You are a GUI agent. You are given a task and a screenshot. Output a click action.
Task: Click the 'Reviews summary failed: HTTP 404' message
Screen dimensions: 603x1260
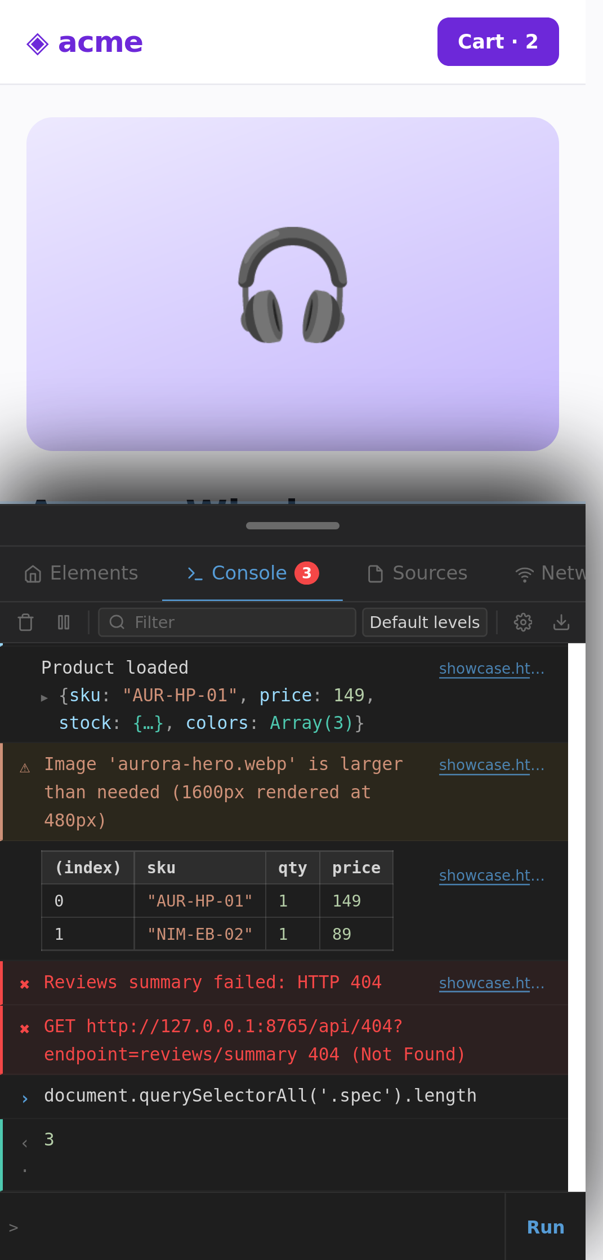213,983
